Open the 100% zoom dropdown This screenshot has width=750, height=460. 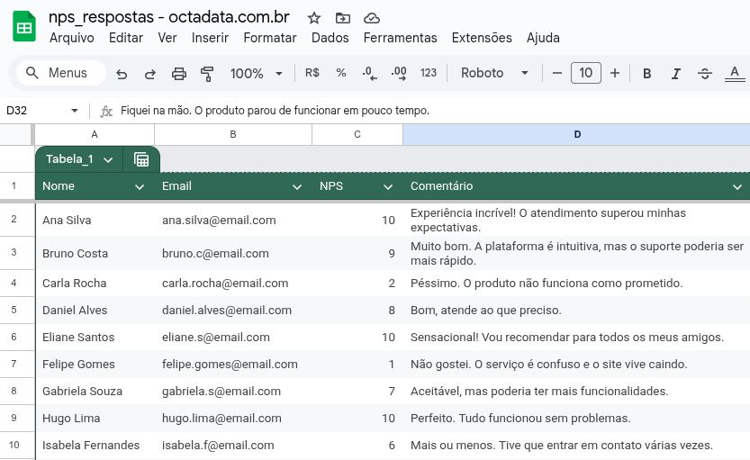tap(256, 74)
